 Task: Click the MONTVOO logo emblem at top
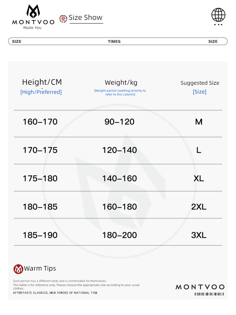[33, 11]
